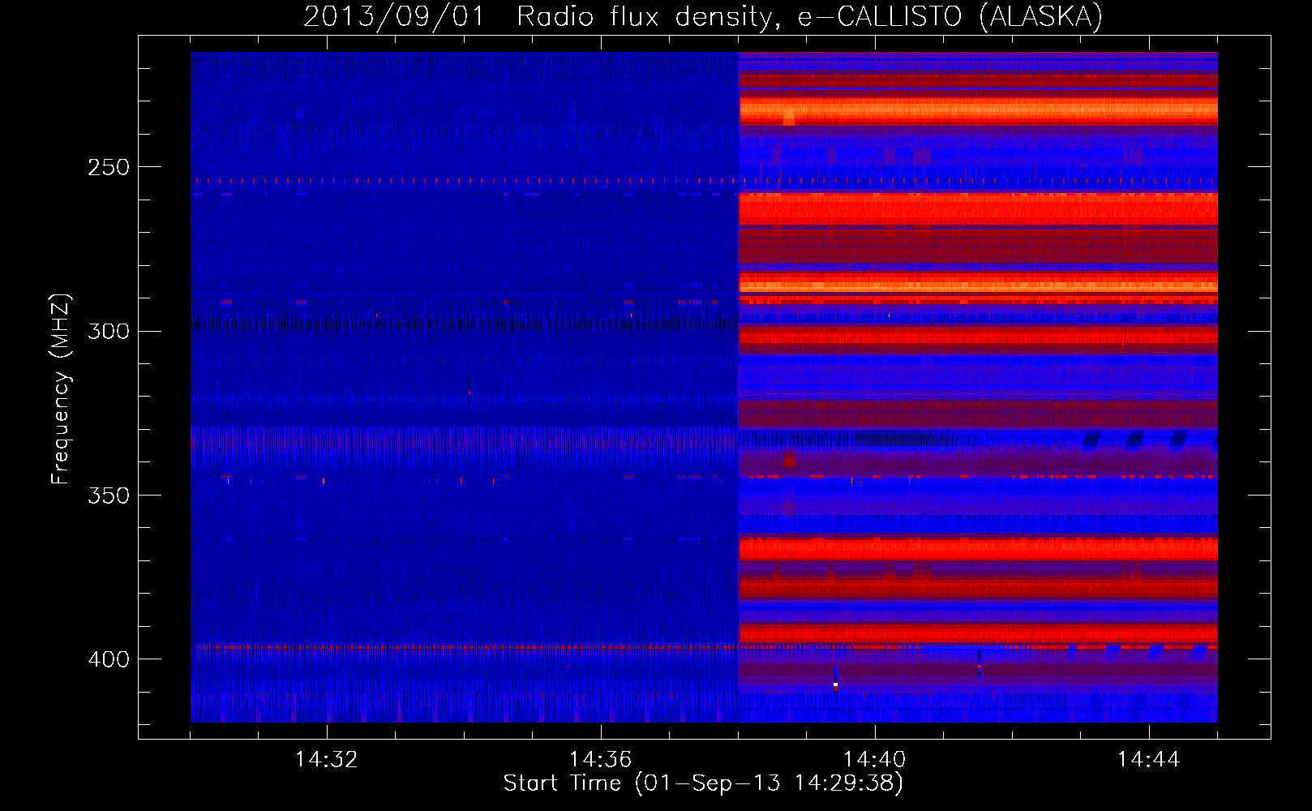Click the 350 frequency tick label
Image resolution: width=1312 pixels, height=811 pixels.
pos(109,495)
